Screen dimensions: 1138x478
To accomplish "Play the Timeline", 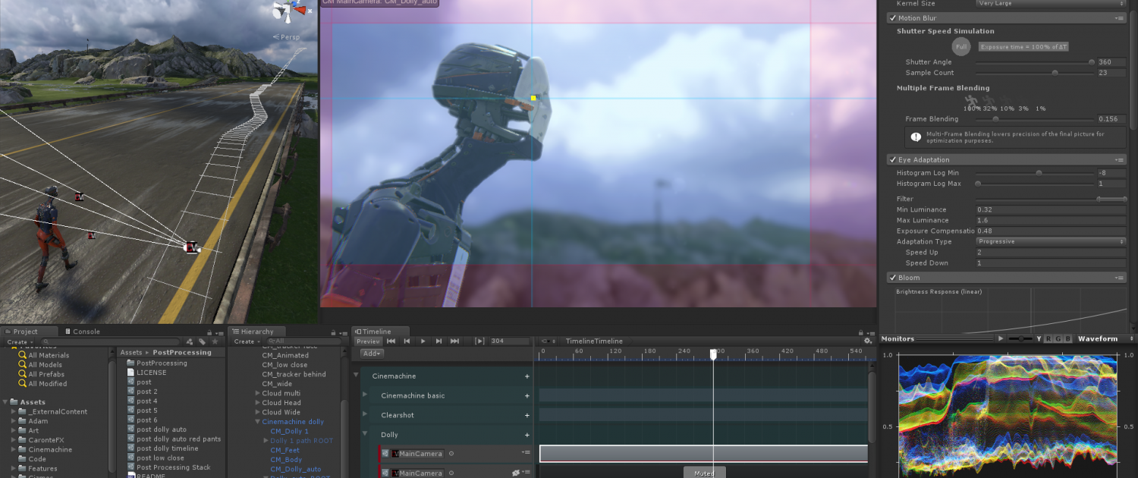I will coord(423,341).
